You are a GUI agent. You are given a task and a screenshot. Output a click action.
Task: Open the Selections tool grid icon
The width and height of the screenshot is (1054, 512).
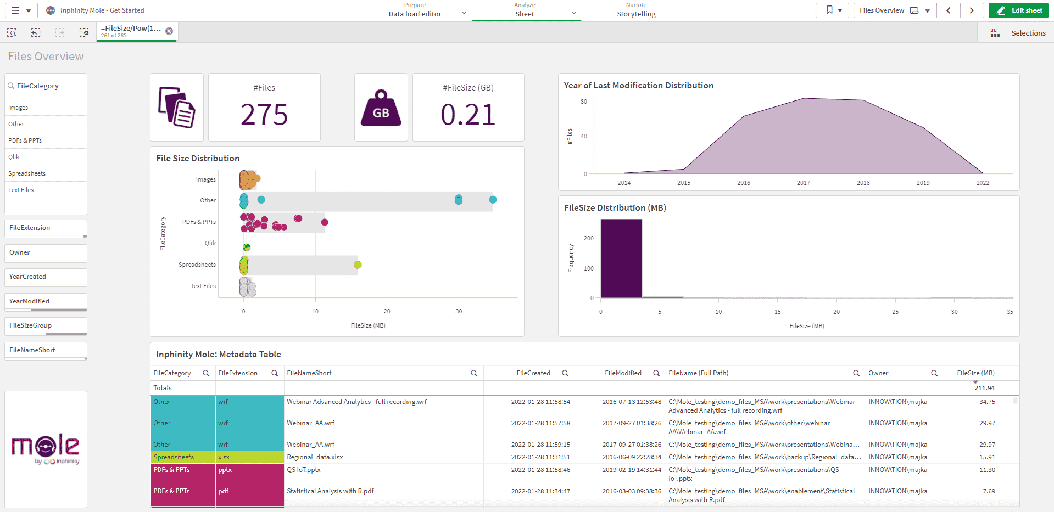[x=995, y=33]
